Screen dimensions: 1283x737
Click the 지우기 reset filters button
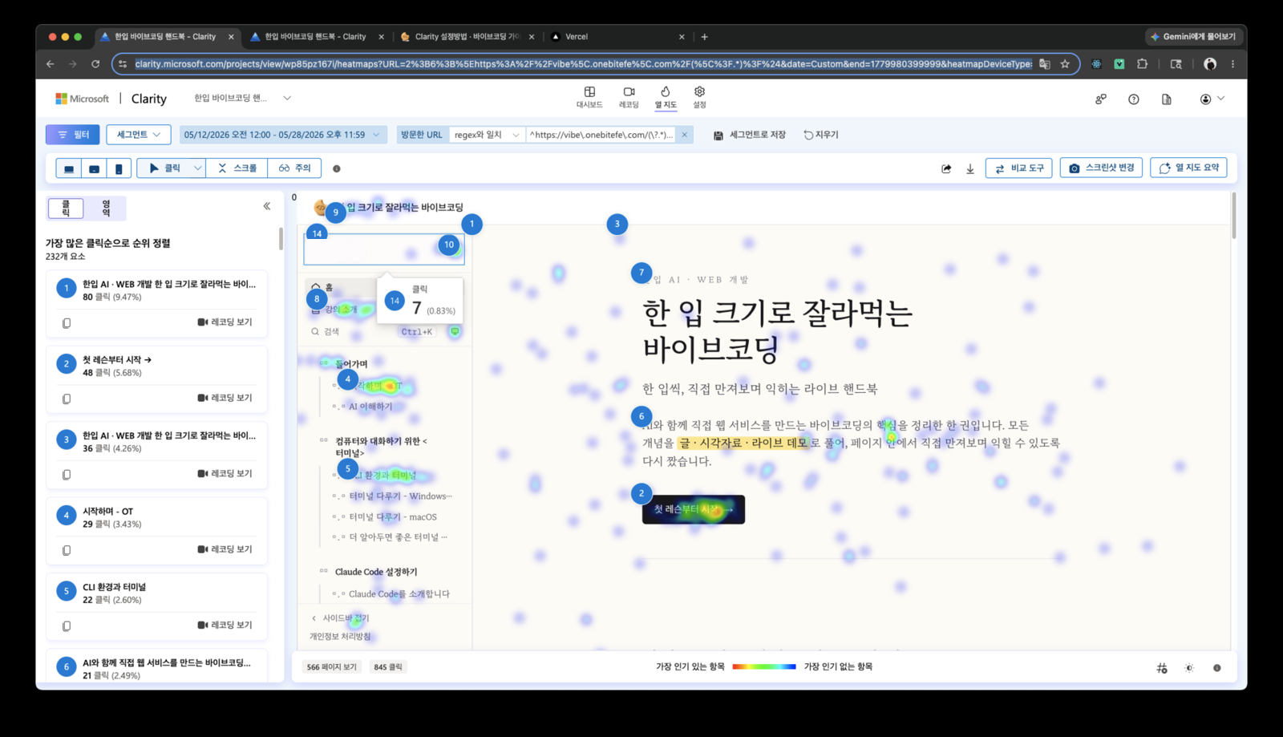820,135
